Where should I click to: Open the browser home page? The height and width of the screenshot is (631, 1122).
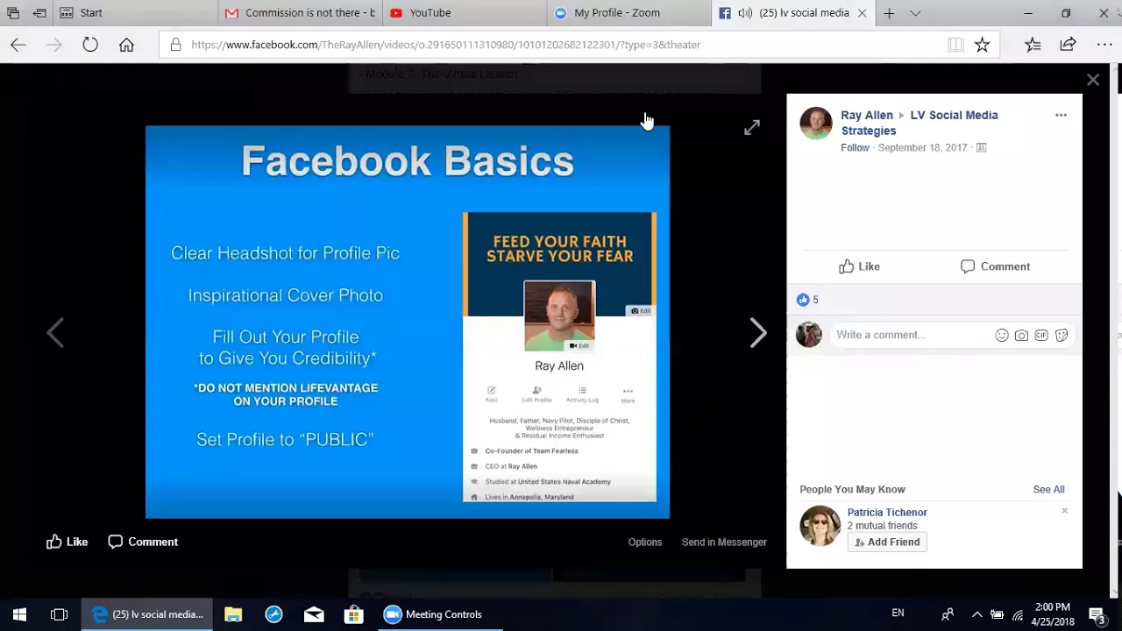pyautogui.click(x=126, y=45)
